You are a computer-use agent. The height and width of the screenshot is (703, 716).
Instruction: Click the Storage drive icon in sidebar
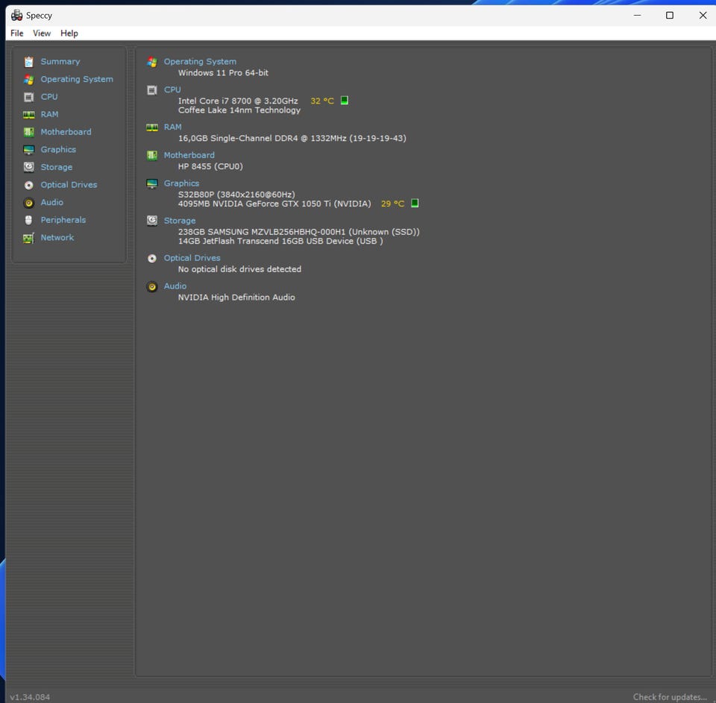pos(29,167)
